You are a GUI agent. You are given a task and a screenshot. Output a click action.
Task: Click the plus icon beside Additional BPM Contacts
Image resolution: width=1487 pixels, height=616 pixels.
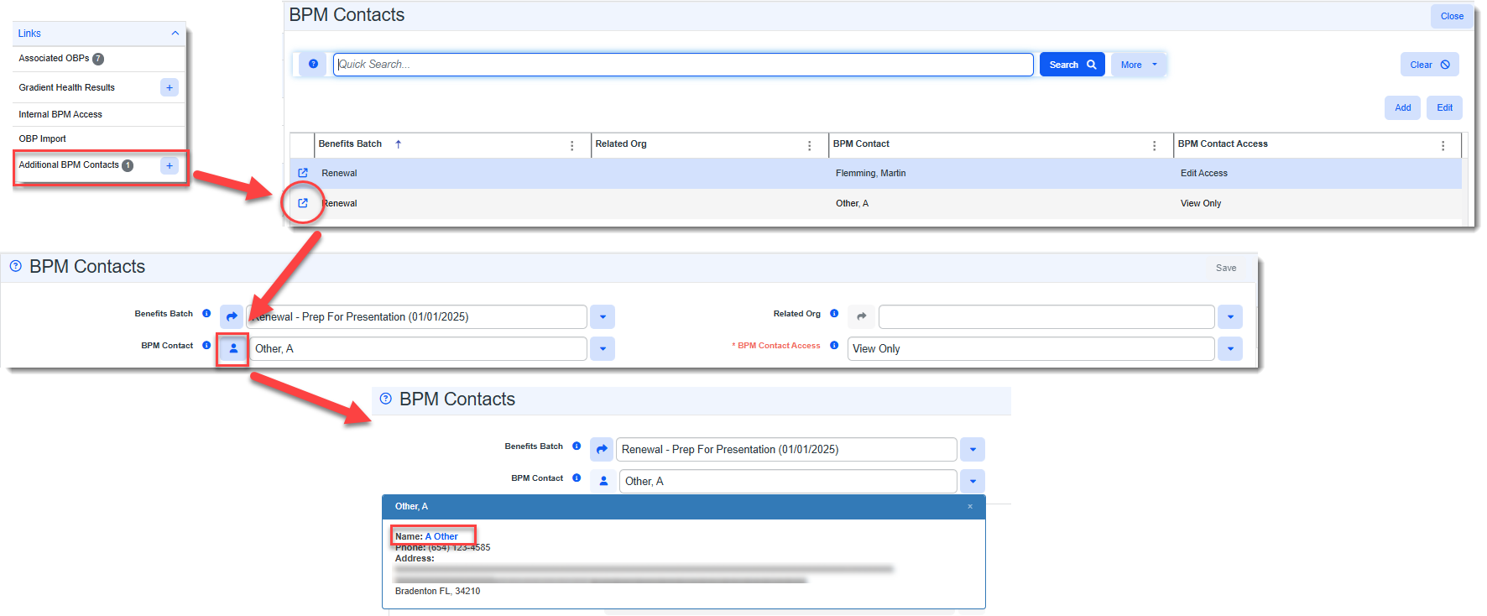coord(170,165)
